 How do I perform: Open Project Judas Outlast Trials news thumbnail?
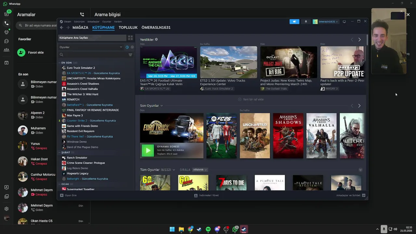click(x=289, y=62)
